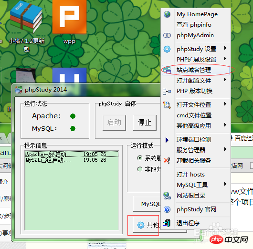Click the 其他 options menu button

click(147, 225)
